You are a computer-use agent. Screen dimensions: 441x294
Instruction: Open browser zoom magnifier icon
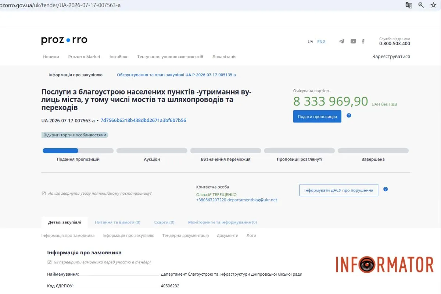421,5
